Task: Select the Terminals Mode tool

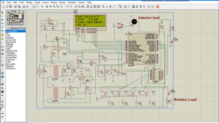Action: 2,39
